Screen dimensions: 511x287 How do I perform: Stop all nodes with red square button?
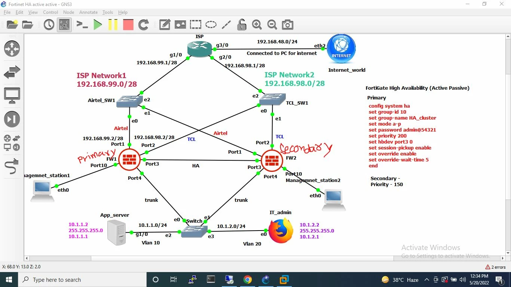pyautogui.click(x=128, y=25)
